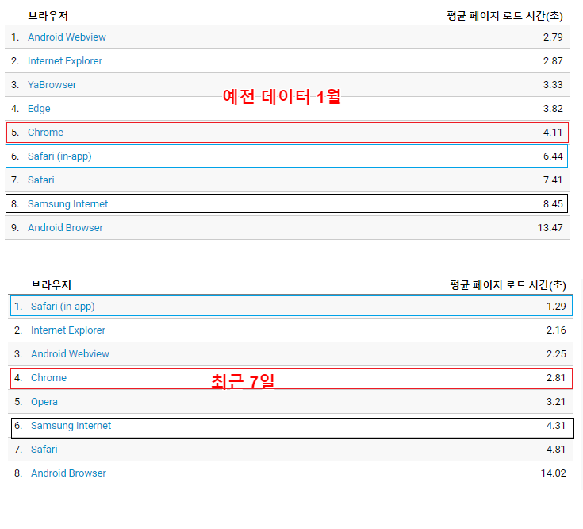Click Android Browser link with 14.02 load time
Image resolution: width=583 pixels, height=529 pixels.
69,473
